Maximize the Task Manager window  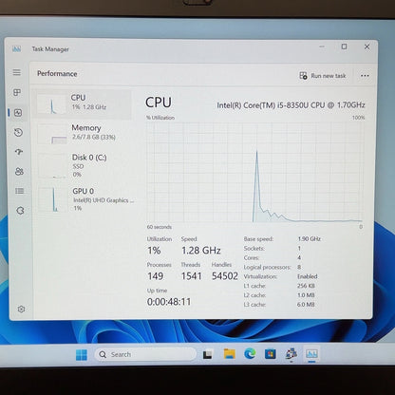click(344, 47)
